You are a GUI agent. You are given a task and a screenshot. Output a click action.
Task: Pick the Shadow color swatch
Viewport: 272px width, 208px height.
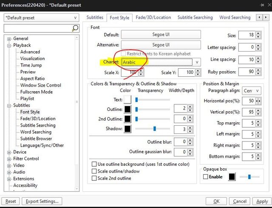[x=127, y=128]
